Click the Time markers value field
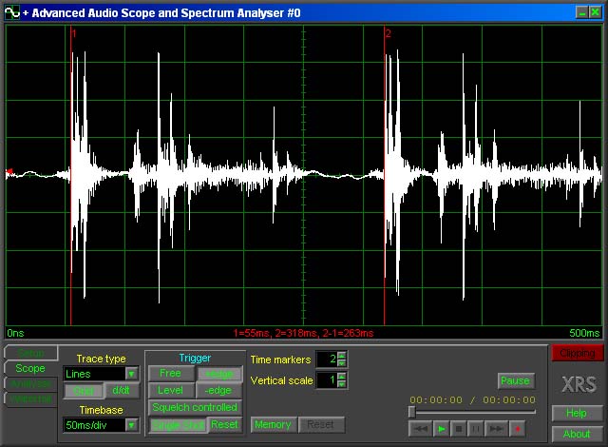Screen dimensions: 608x447 (x=327, y=359)
